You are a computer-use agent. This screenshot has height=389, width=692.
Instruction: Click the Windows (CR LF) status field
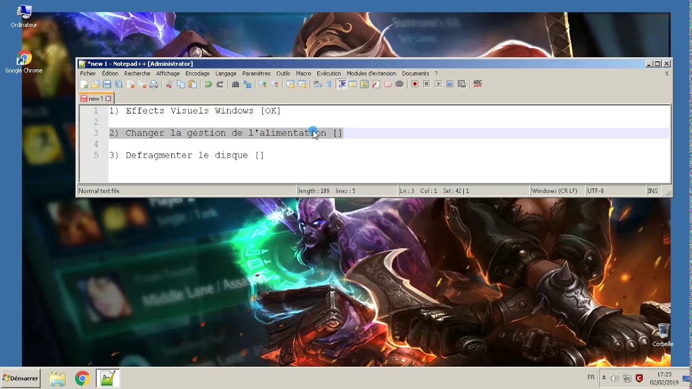[557, 191]
